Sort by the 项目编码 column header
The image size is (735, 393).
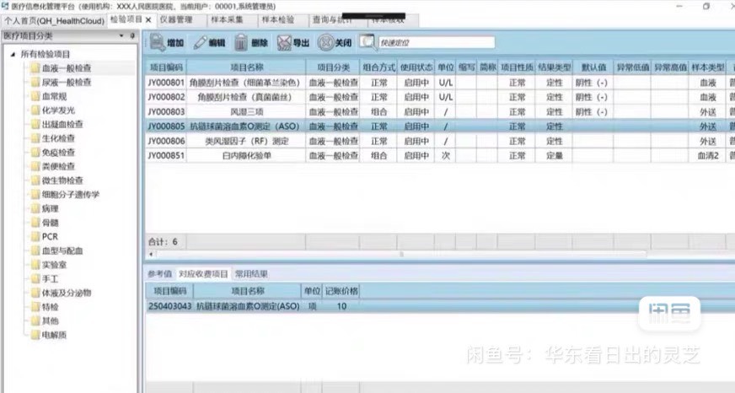click(165, 67)
